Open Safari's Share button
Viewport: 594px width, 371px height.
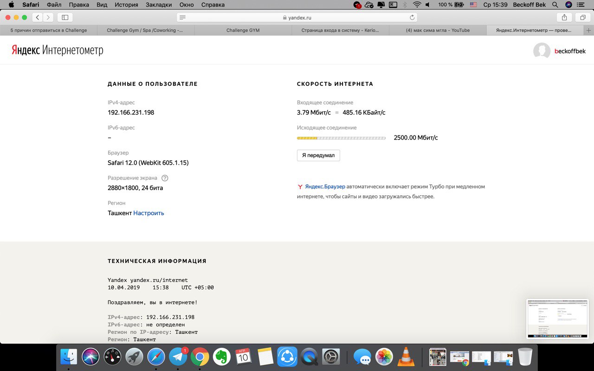click(x=564, y=17)
